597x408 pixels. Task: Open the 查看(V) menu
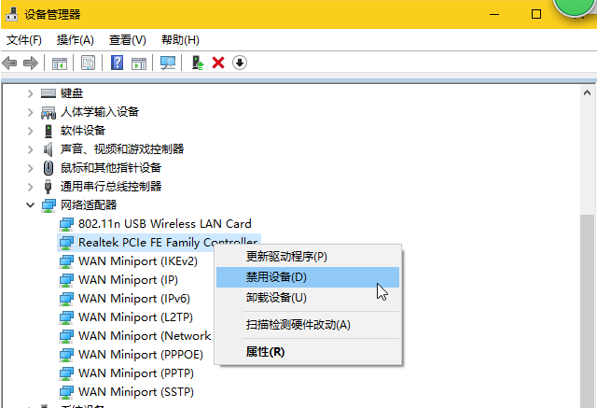[x=128, y=40]
